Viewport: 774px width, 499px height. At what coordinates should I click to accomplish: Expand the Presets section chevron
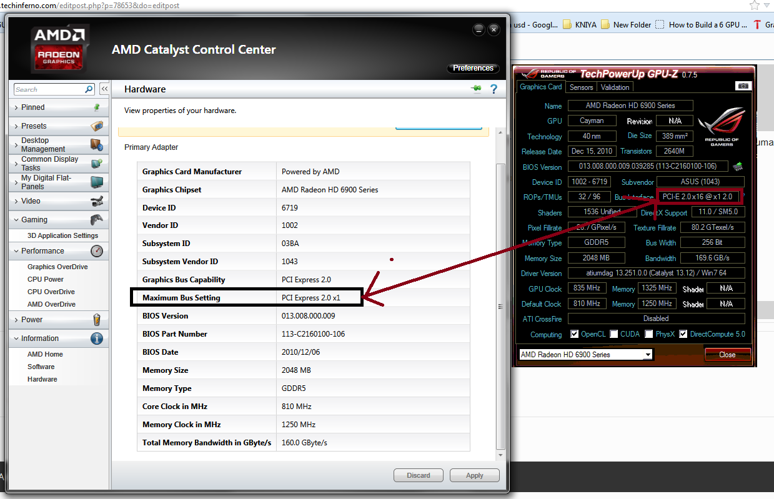click(16, 126)
